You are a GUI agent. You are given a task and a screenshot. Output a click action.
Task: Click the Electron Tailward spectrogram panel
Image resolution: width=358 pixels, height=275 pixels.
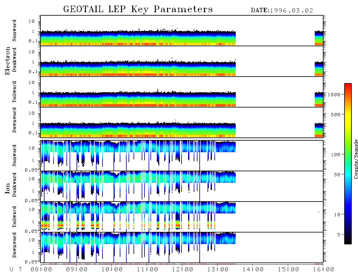[x=182, y=92]
